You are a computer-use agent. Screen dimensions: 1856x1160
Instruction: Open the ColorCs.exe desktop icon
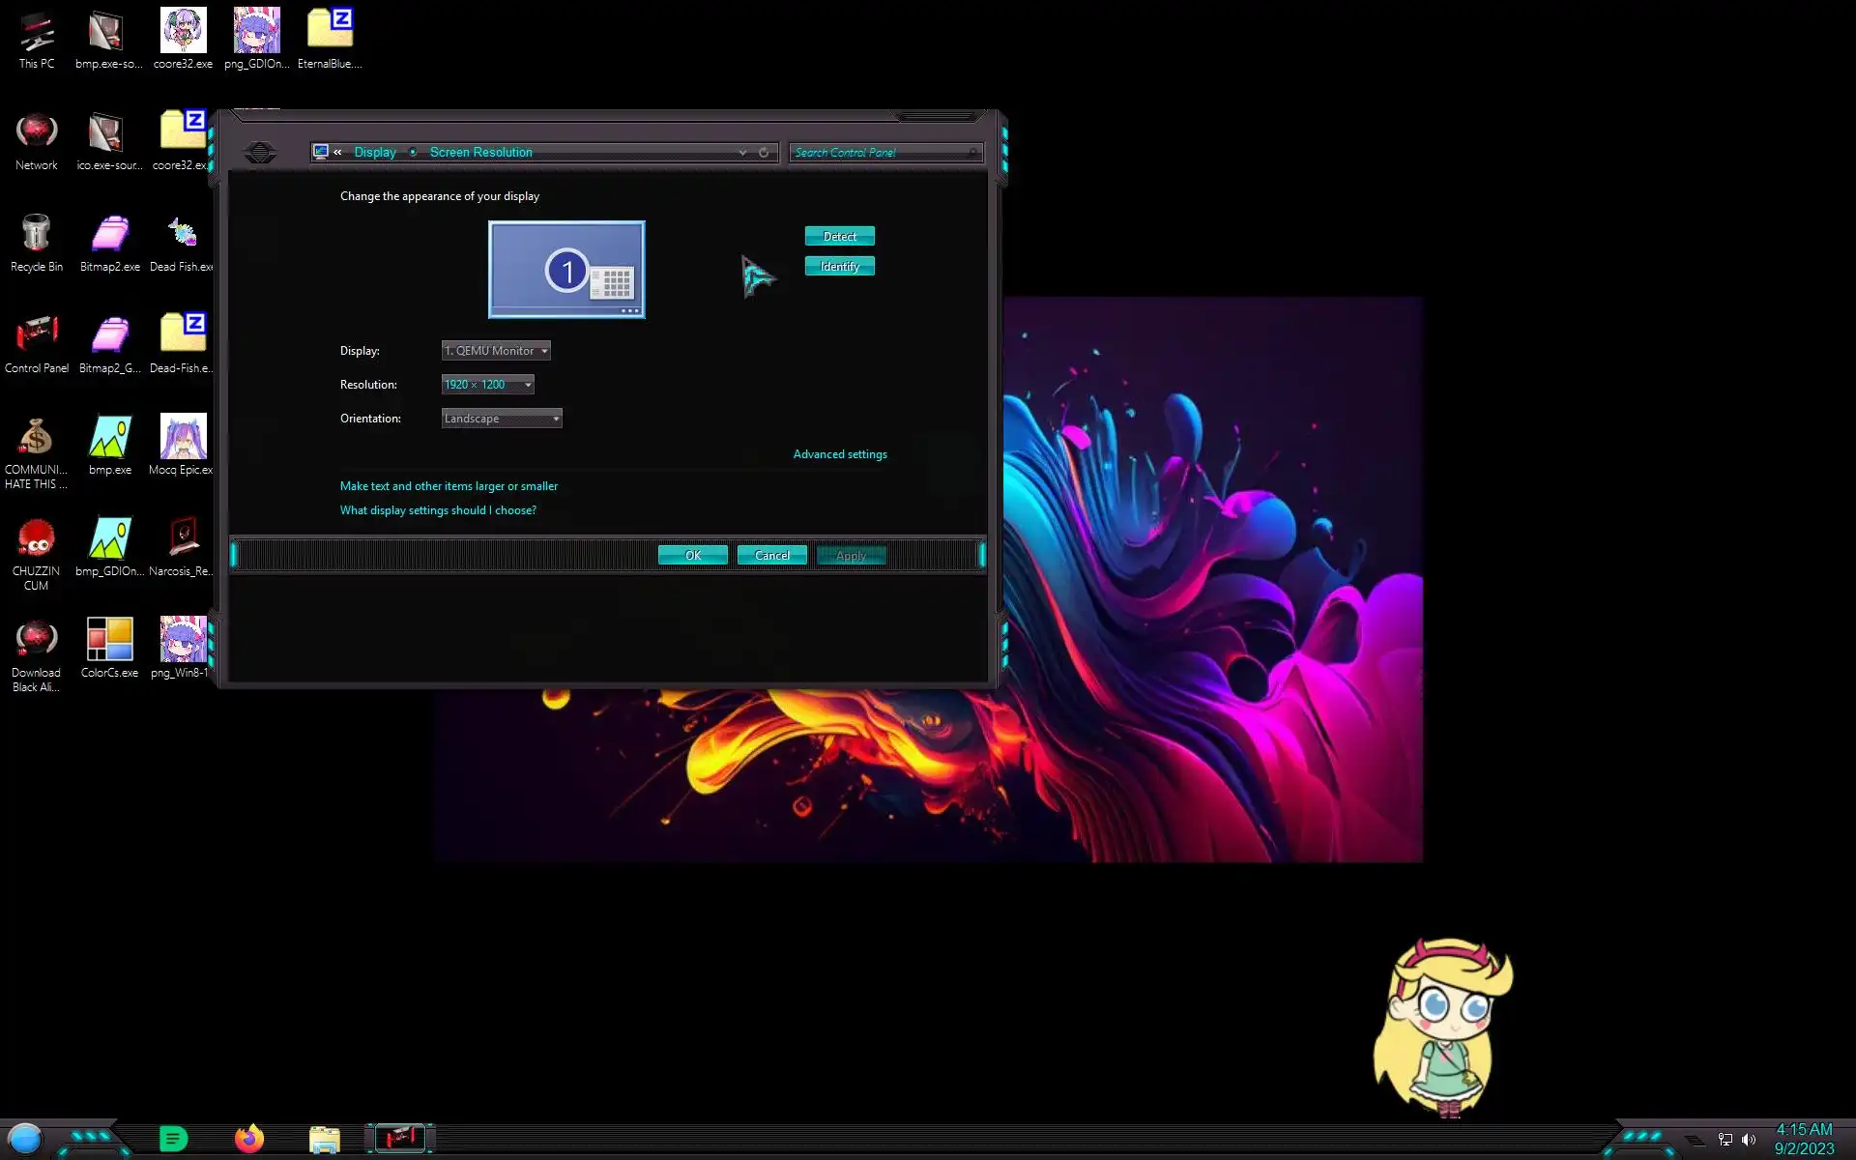coord(109,641)
